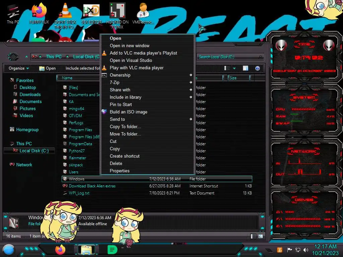Open the view options dropdown arrow
The width and height of the screenshot is (343, 257).
[234, 68]
